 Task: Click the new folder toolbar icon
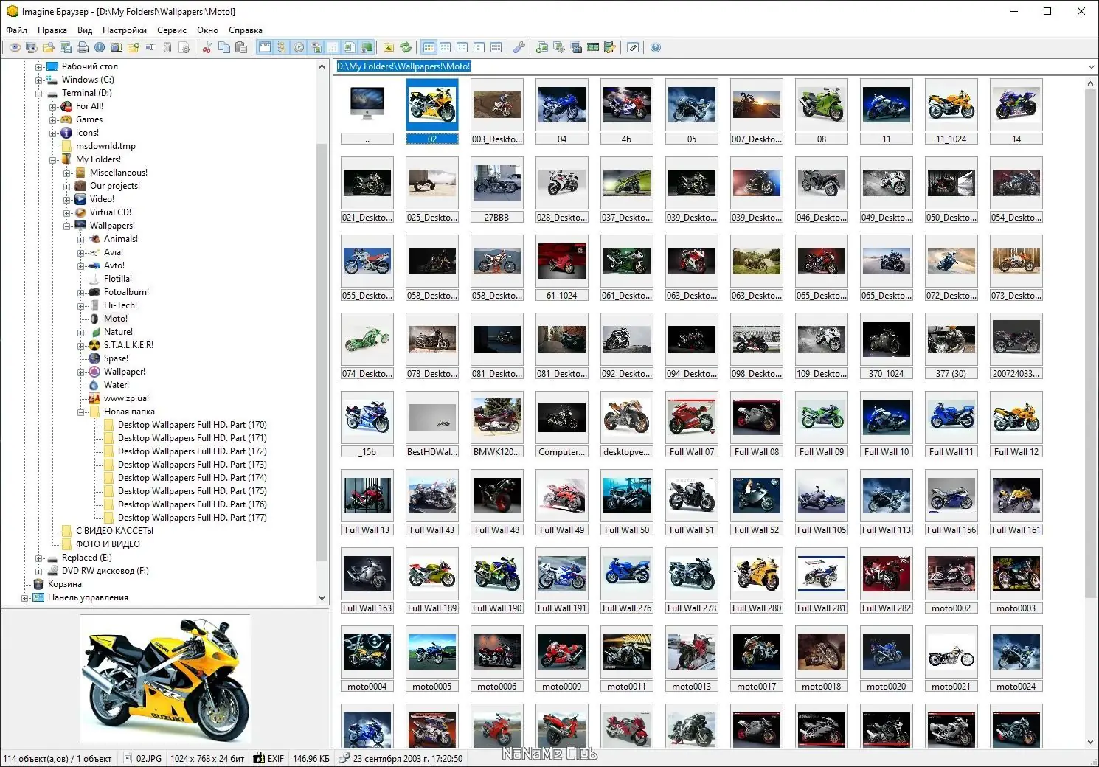(134, 47)
